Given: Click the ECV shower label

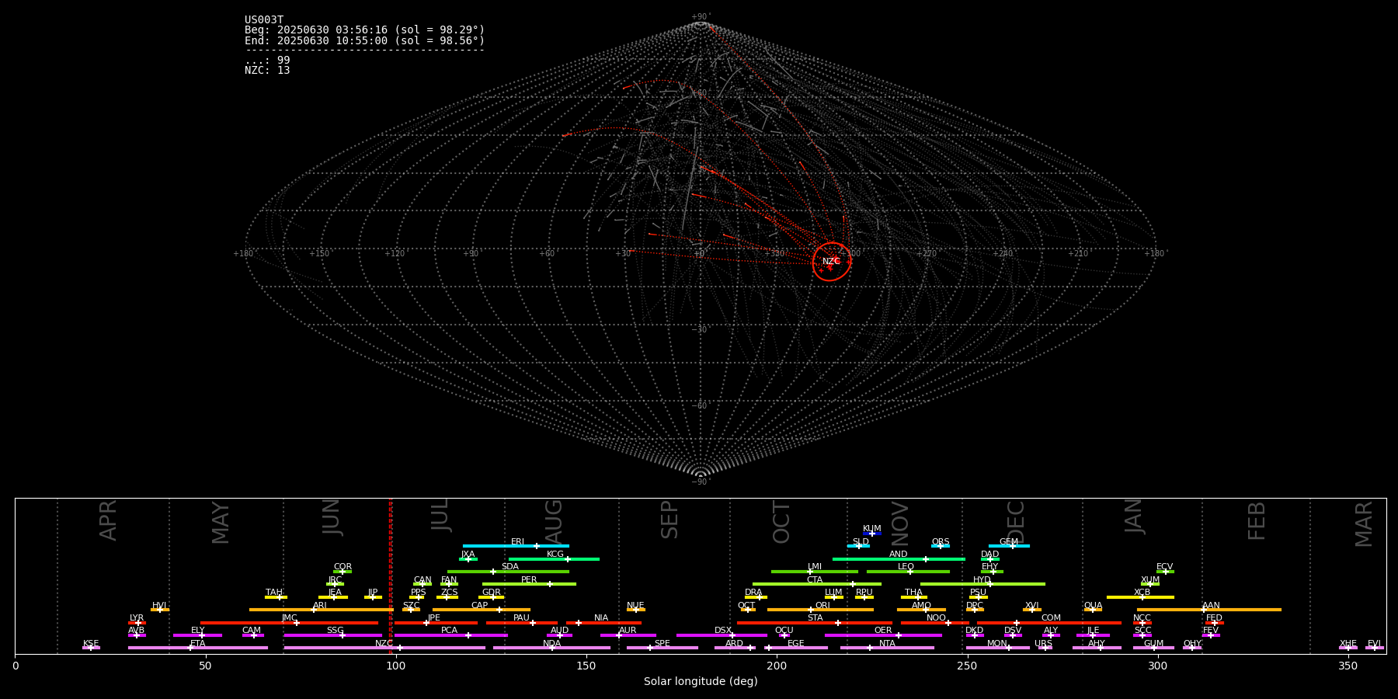Looking at the screenshot, I should click(1164, 567).
